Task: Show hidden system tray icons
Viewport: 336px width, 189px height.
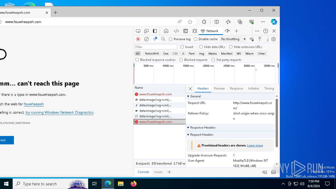Action: [283, 184]
